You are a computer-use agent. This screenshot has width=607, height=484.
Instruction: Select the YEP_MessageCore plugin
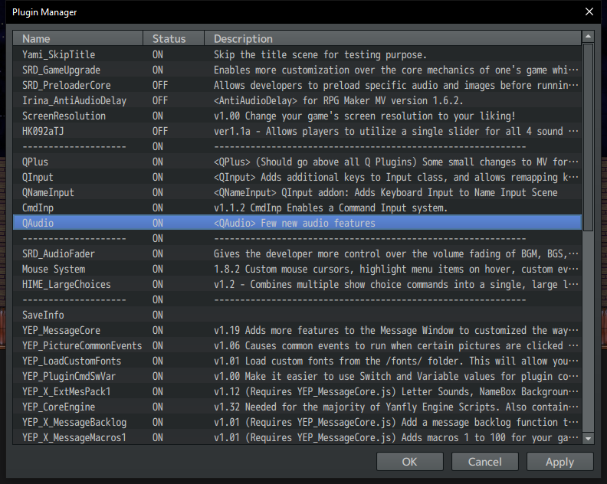[297, 330]
